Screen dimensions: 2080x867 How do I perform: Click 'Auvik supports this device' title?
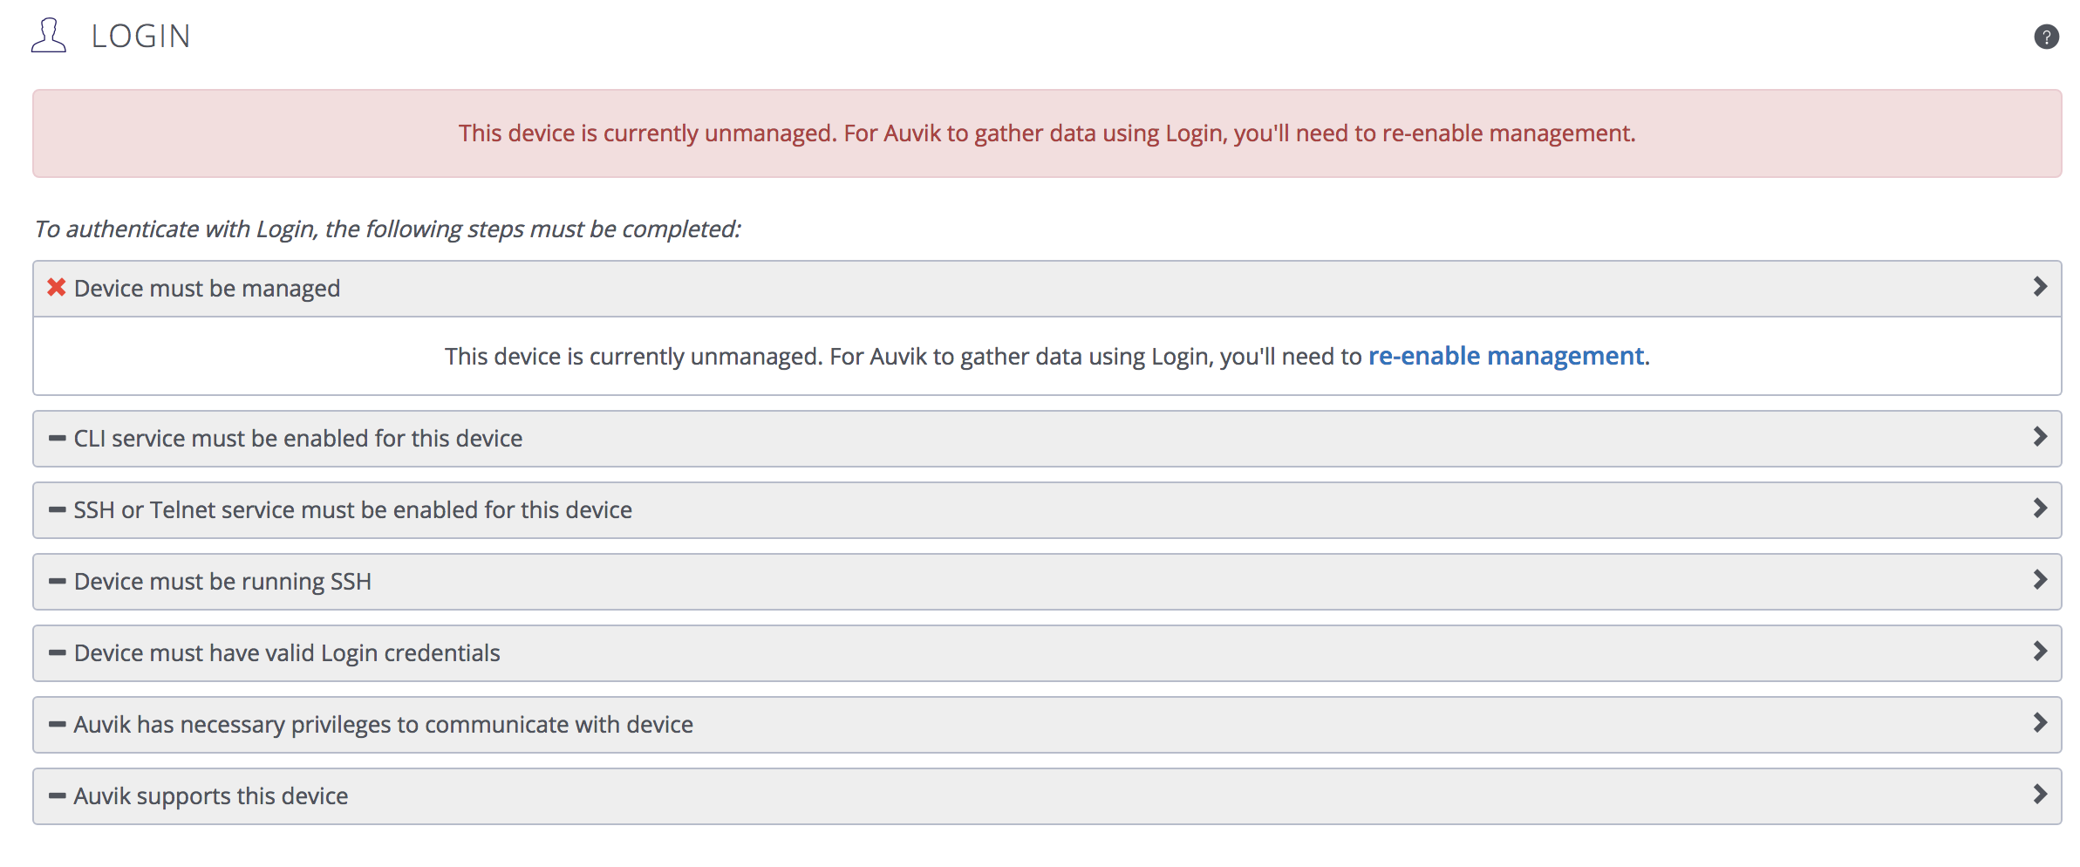pyautogui.click(x=211, y=796)
